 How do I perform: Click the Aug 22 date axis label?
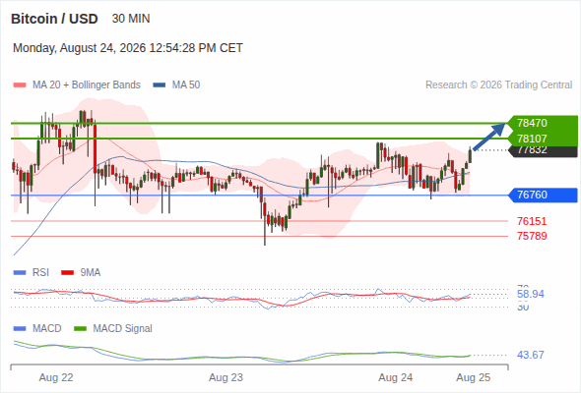[56, 377]
